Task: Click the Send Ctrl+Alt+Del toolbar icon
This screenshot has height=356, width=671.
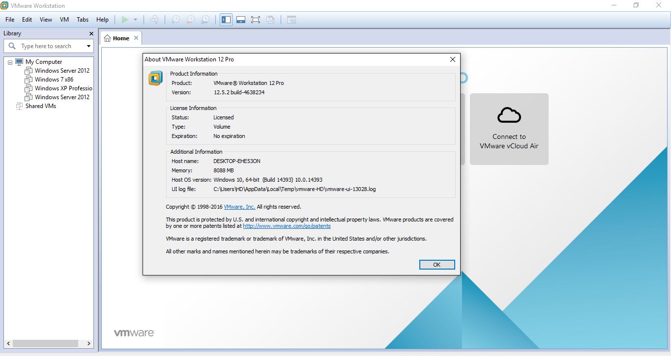Action: 154,19
